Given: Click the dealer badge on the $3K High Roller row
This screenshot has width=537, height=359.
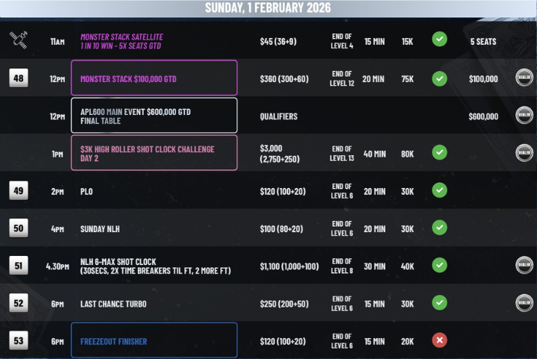Looking at the screenshot, I should click(524, 152).
